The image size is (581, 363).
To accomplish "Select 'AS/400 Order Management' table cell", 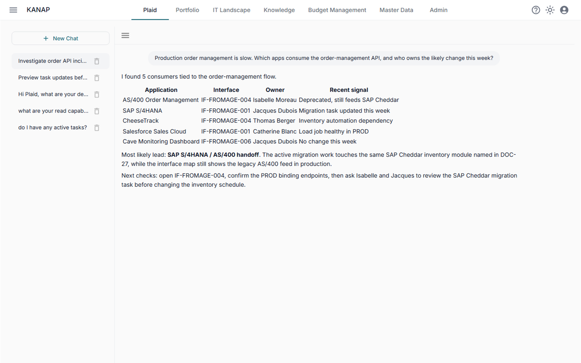I will 161,100.
